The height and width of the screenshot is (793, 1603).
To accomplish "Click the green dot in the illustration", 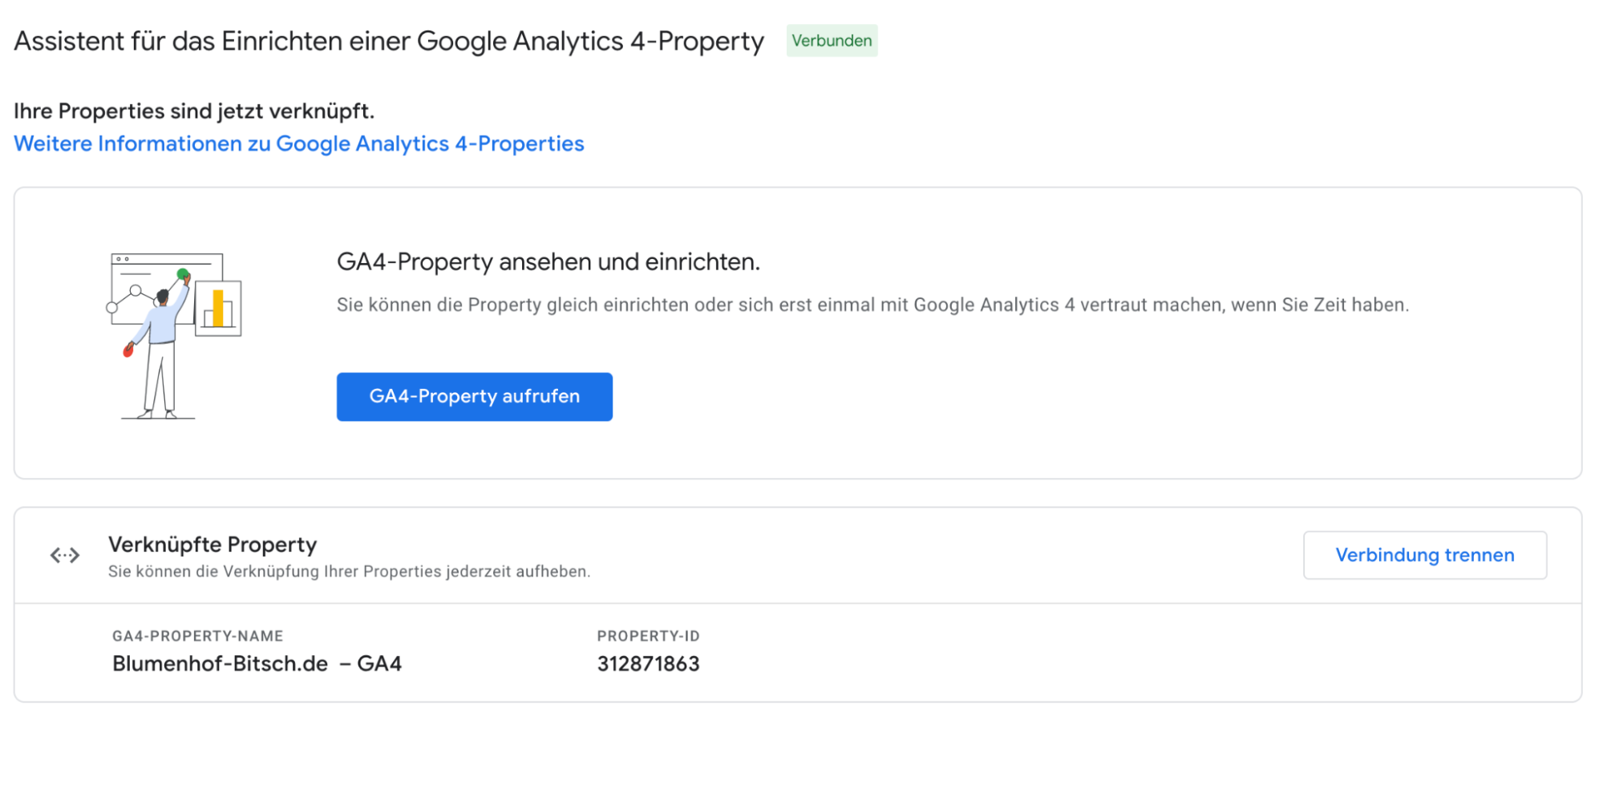I will 183,274.
